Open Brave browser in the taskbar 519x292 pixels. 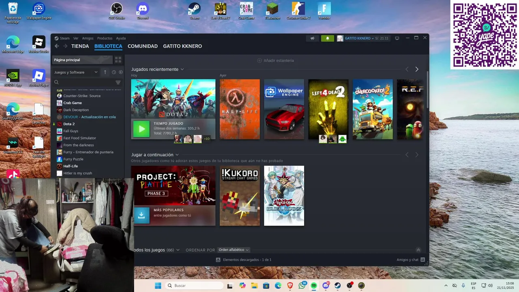click(x=290, y=286)
